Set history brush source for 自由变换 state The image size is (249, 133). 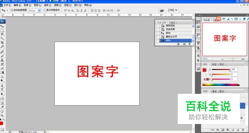click(x=158, y=29)
